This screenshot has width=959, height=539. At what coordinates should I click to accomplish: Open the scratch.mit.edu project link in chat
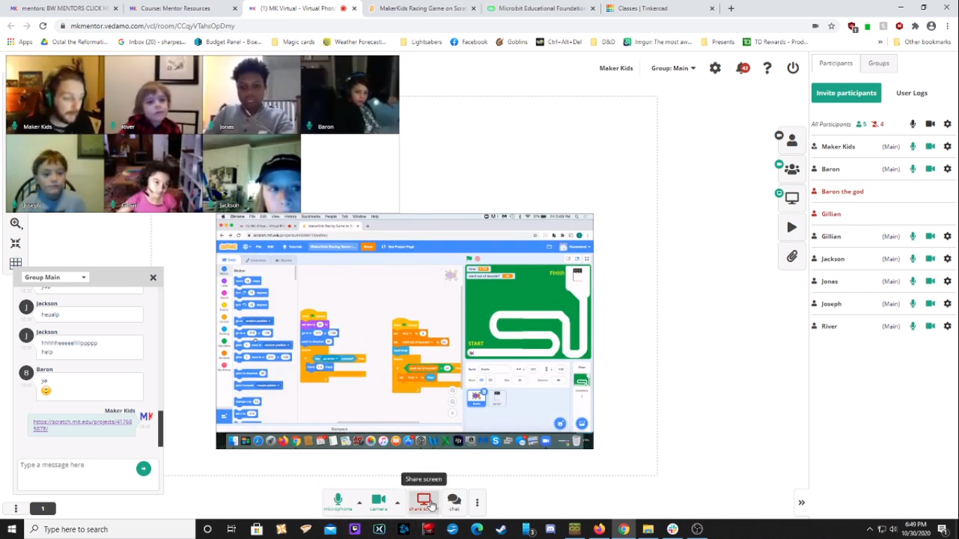point(82,425)
